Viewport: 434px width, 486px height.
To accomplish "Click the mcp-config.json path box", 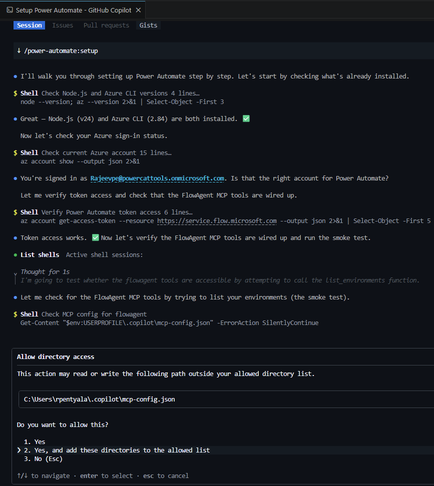I will (226, 399).
